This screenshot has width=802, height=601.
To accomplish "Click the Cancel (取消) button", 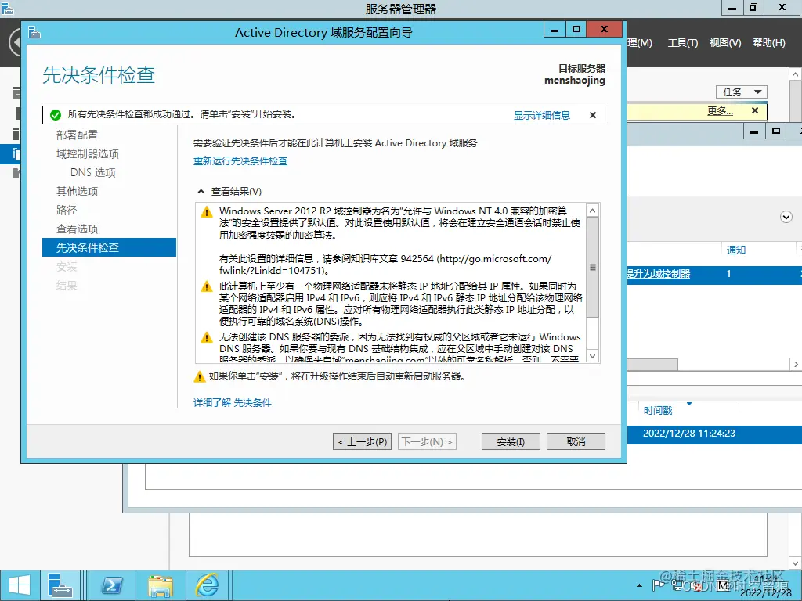I will [x=576, y=441].
